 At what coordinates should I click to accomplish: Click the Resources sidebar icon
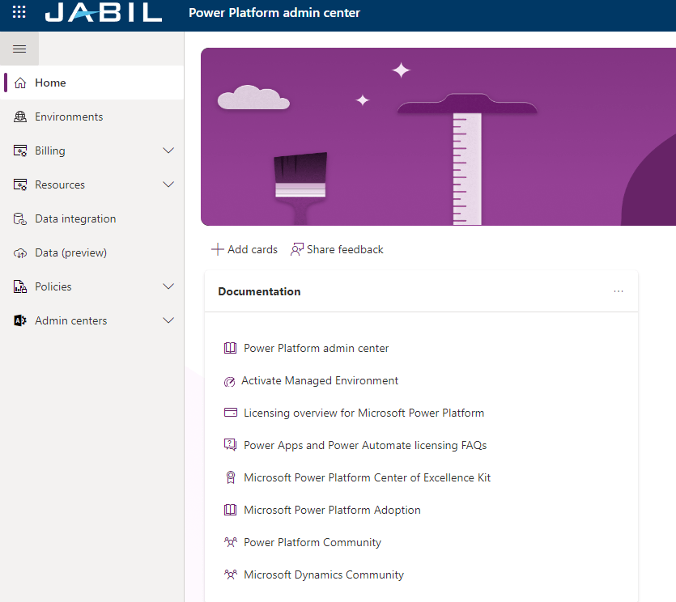[20, 184]
